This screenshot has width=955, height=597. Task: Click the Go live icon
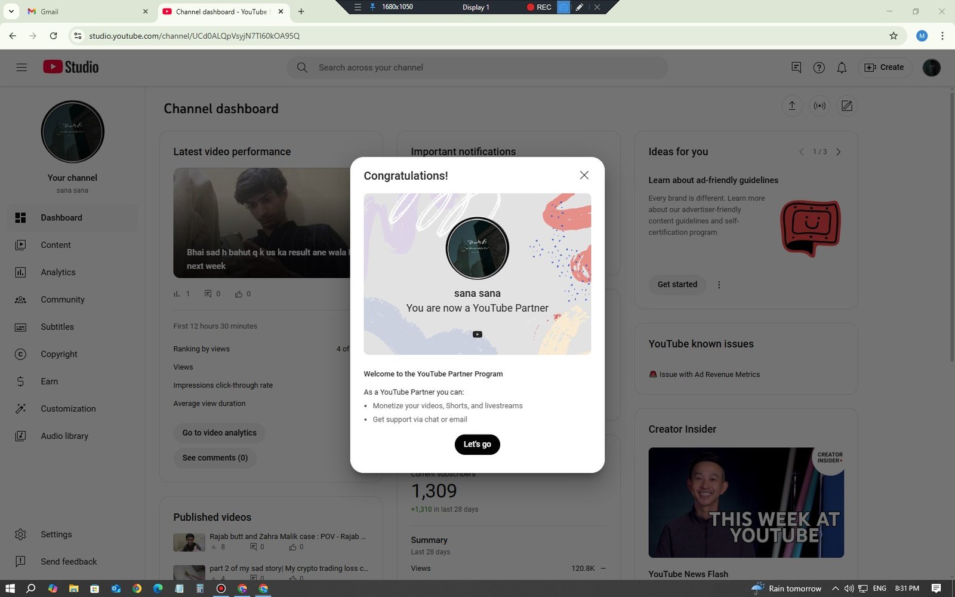click(820, 106)
